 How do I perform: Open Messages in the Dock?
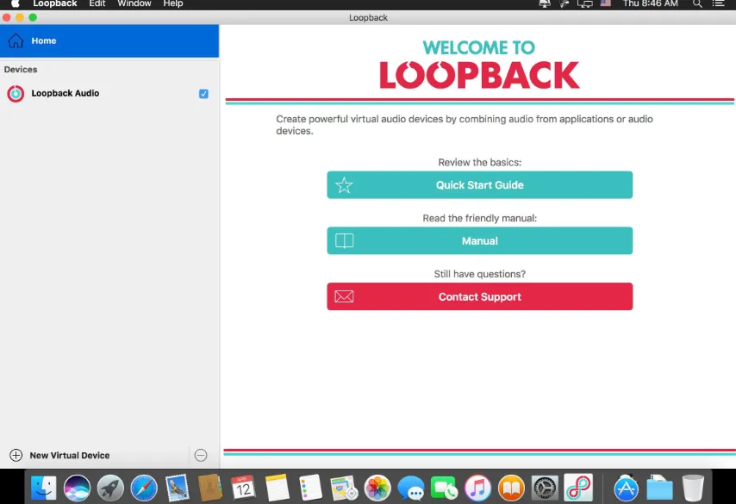[411, 488]
